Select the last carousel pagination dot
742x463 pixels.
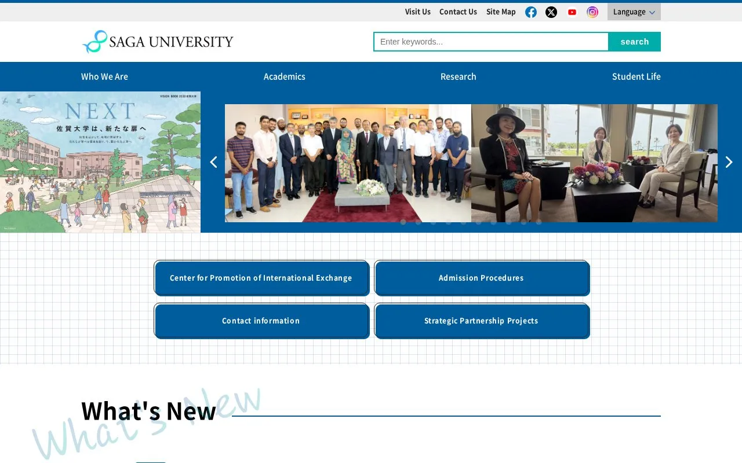(539, 222)
